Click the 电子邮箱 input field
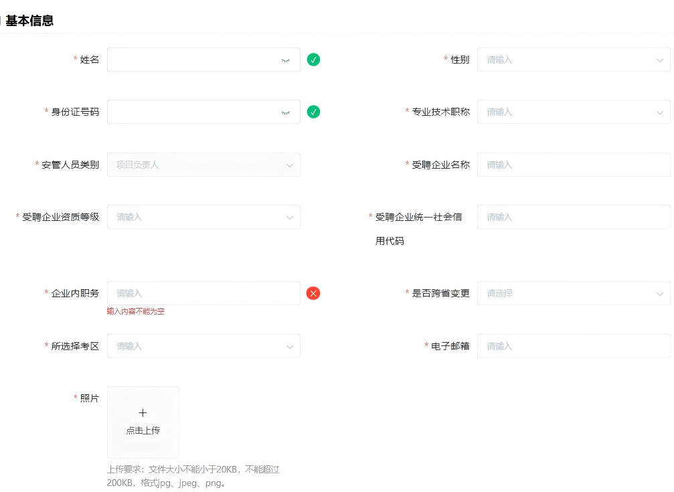The height and width of the screenshot is (492, 674). pos(573,346)
